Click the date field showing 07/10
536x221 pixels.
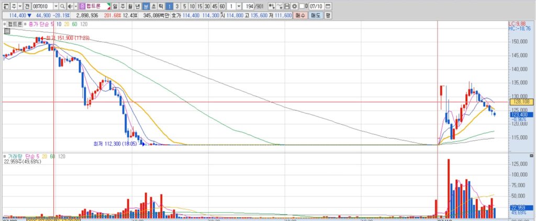point(316,6)
